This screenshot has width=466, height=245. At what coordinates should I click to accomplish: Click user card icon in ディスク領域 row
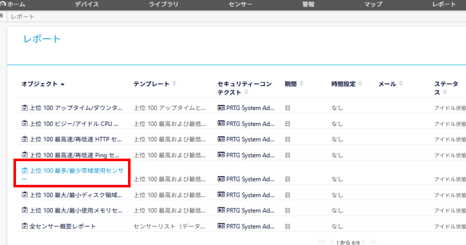coord(221,195)
